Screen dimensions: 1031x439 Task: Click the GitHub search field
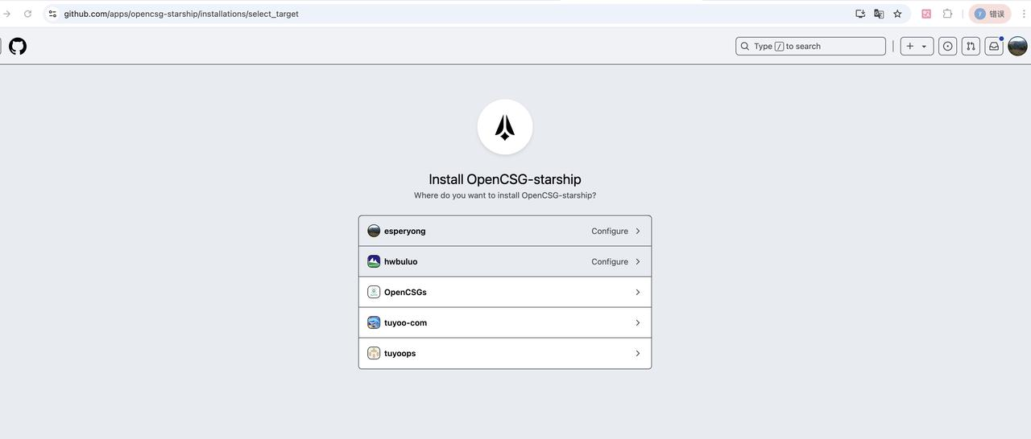click(x=810, y=47)
